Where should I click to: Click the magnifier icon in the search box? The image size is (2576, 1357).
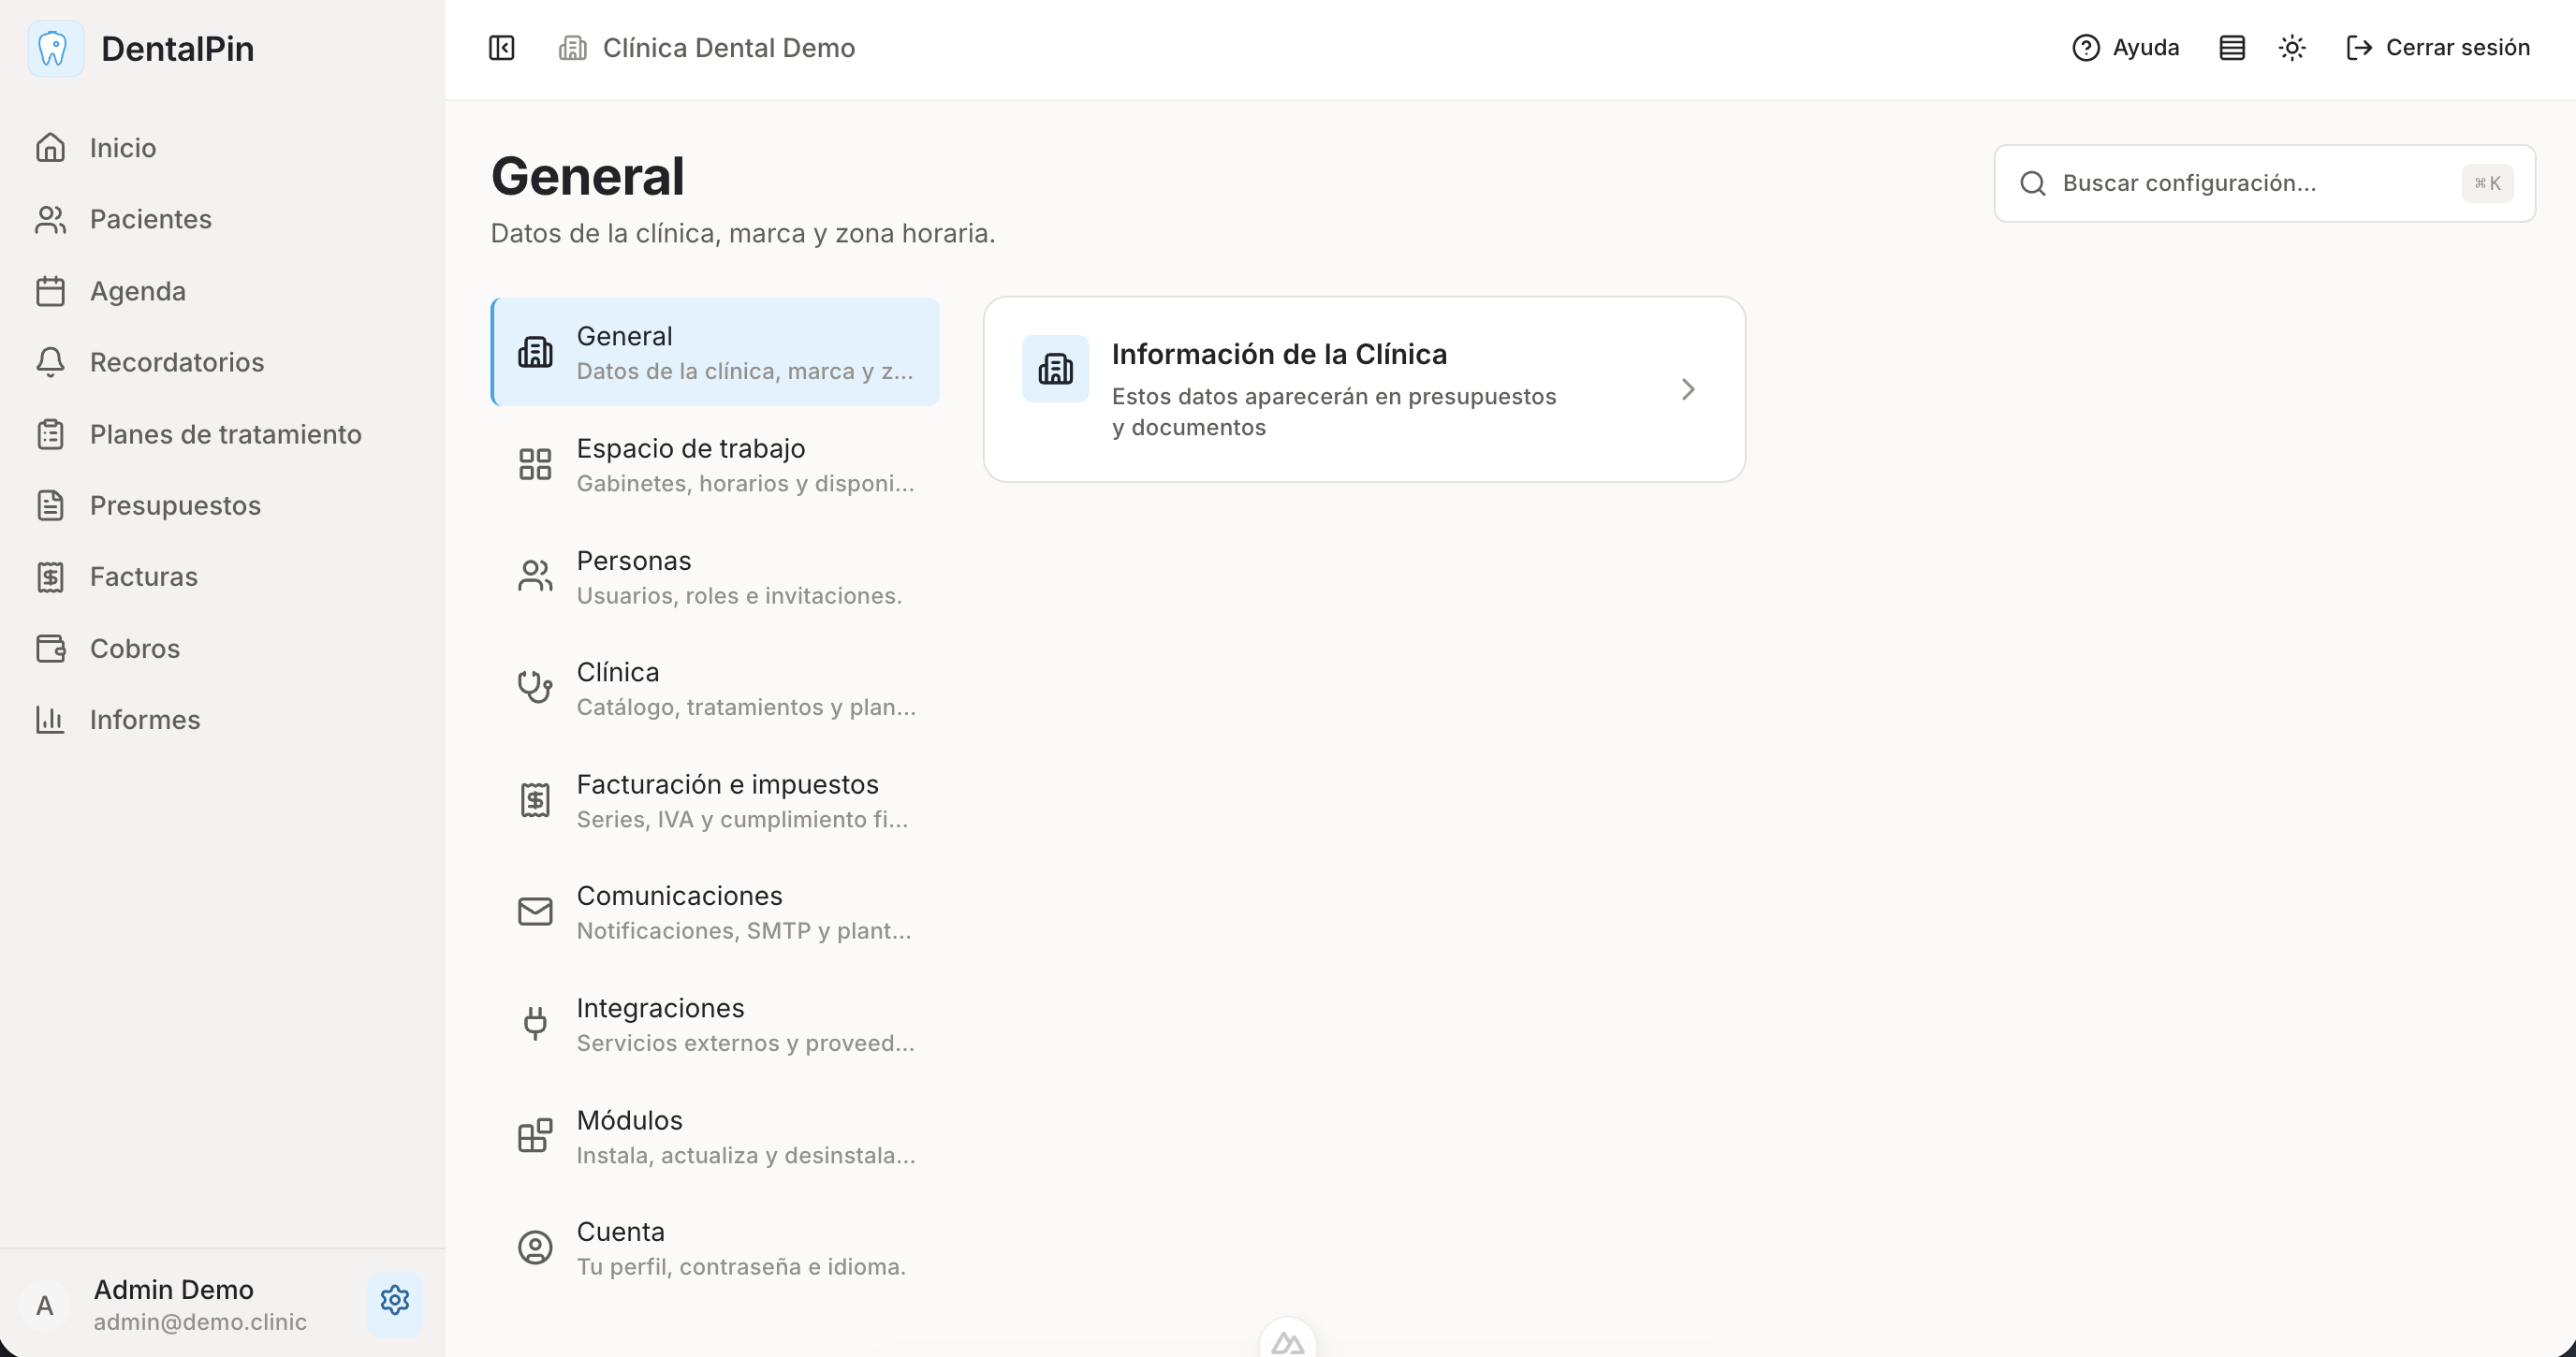tap(2032, 183)
